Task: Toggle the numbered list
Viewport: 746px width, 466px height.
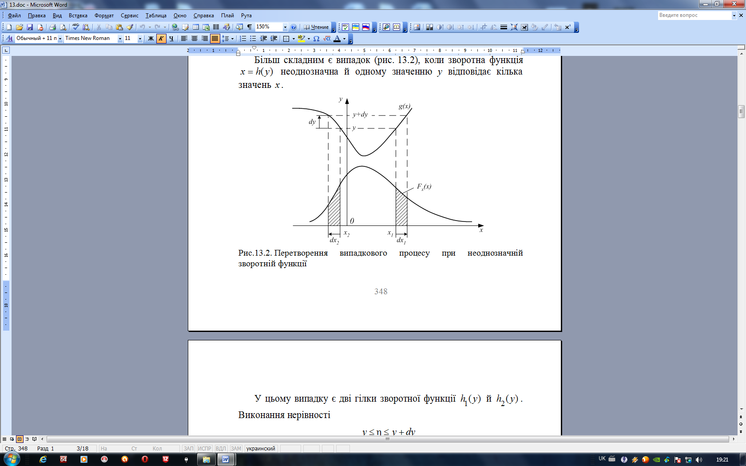Action: click(x=243, y=39)
